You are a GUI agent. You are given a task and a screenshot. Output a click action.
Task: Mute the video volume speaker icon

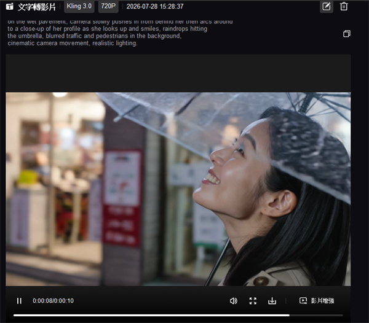tap(234, 301)
